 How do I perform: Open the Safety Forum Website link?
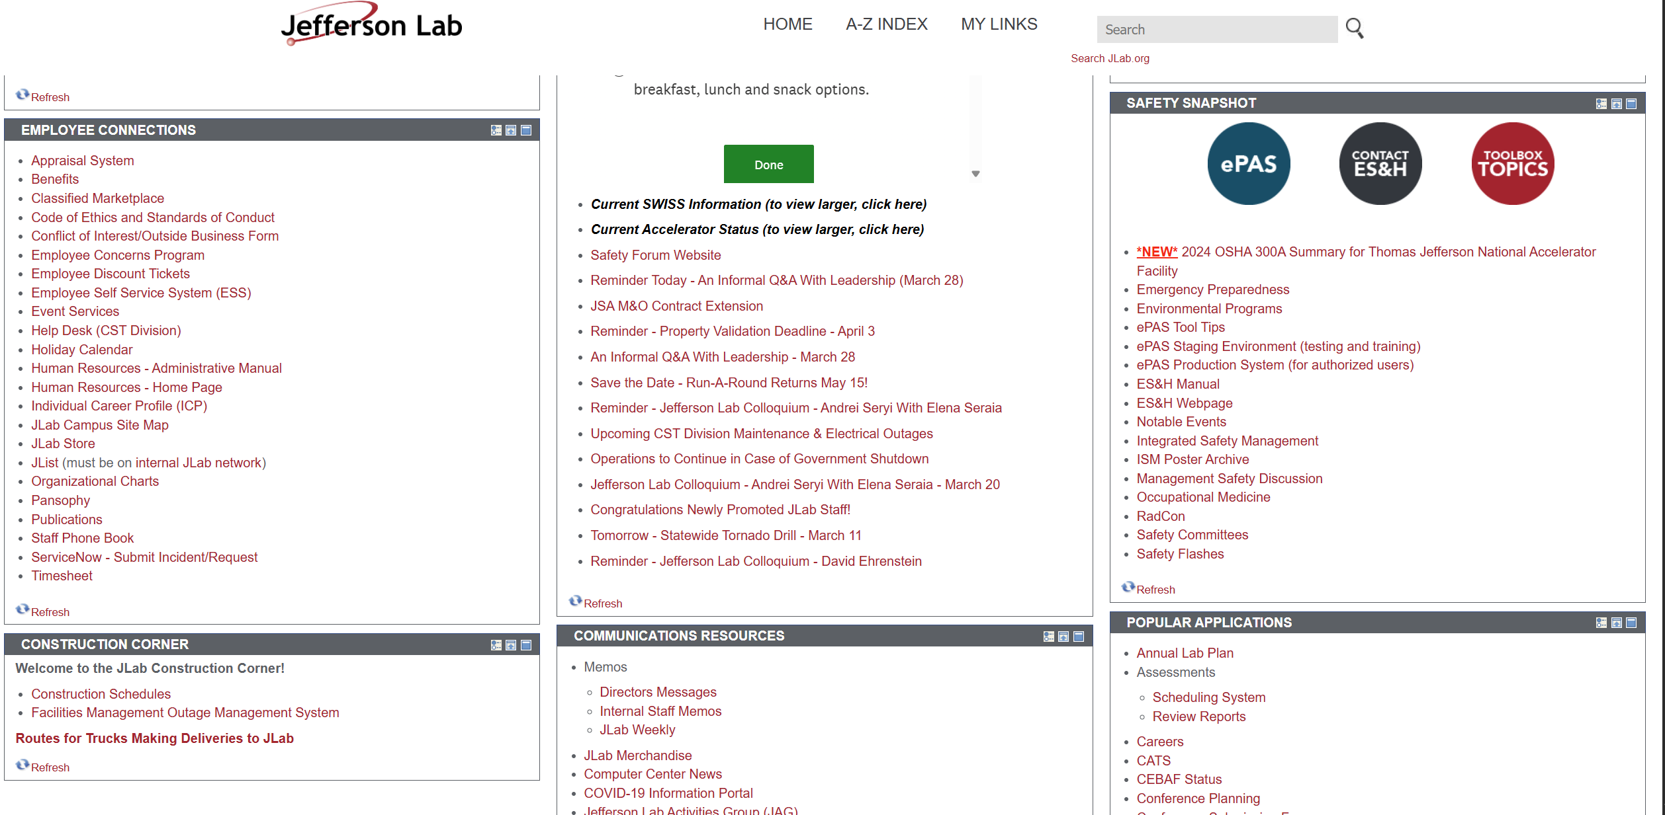click(655, 255)
